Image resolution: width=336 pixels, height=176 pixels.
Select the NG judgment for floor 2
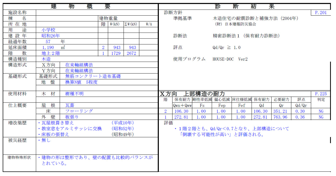tap(321, 111)
